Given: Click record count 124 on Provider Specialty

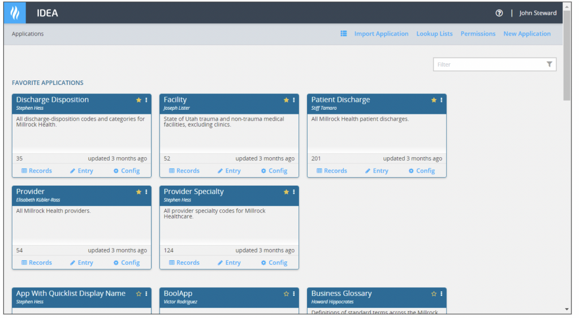Looking at the screenshot, I should [168, 251].
